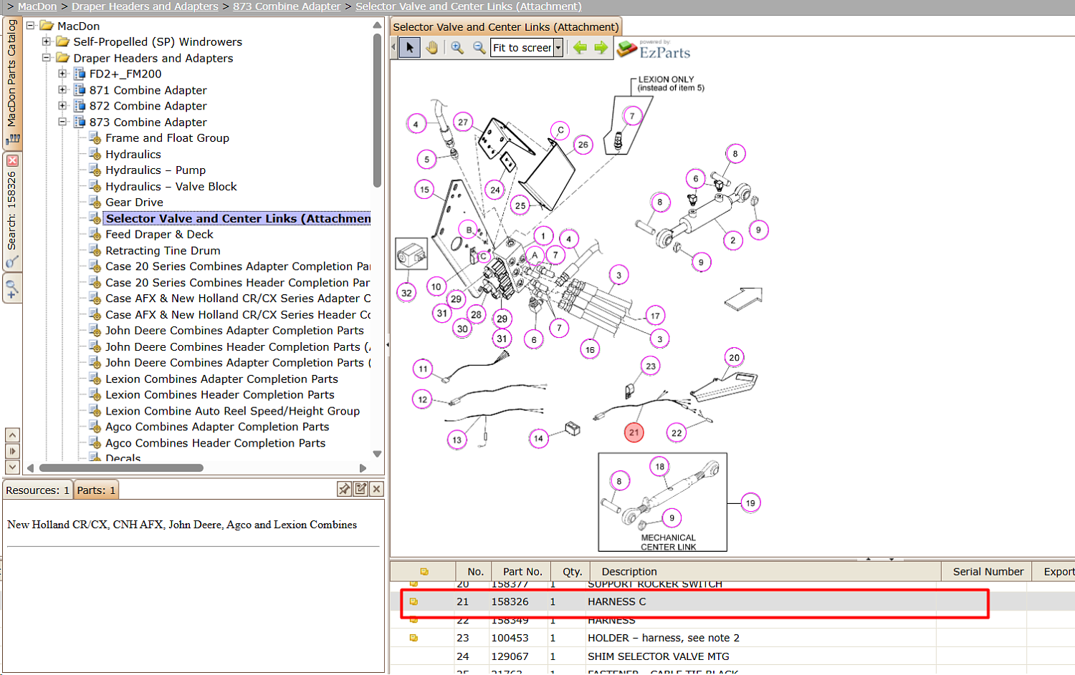Click the tree vertical scrollbar thumb

click(377, 110)
